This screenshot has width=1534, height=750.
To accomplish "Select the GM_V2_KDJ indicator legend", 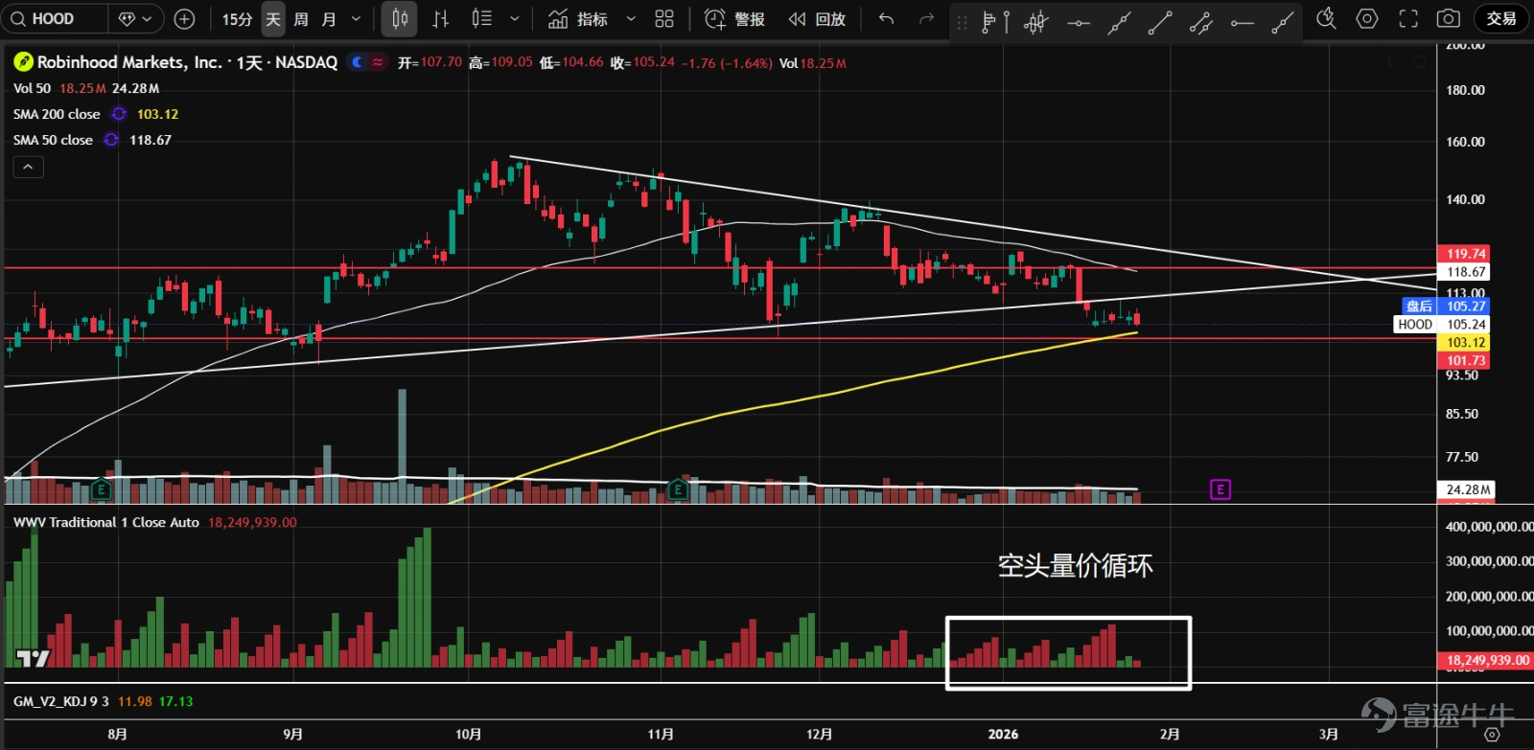I will [61, 701].
